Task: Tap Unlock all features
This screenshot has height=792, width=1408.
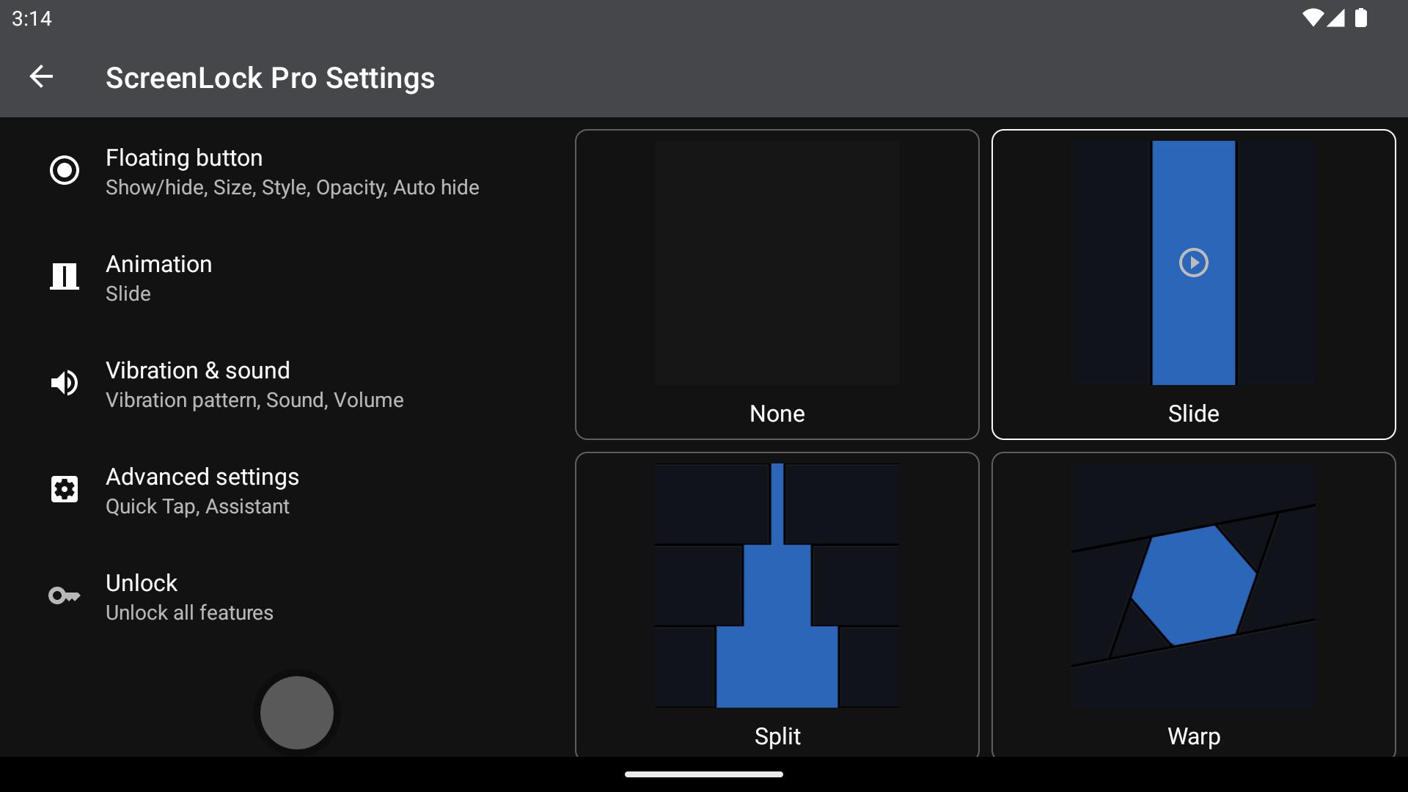Action: tap(189, 612)
